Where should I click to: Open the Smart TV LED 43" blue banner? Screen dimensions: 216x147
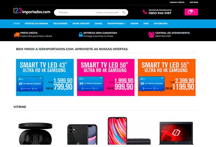(x=45, y=77)
